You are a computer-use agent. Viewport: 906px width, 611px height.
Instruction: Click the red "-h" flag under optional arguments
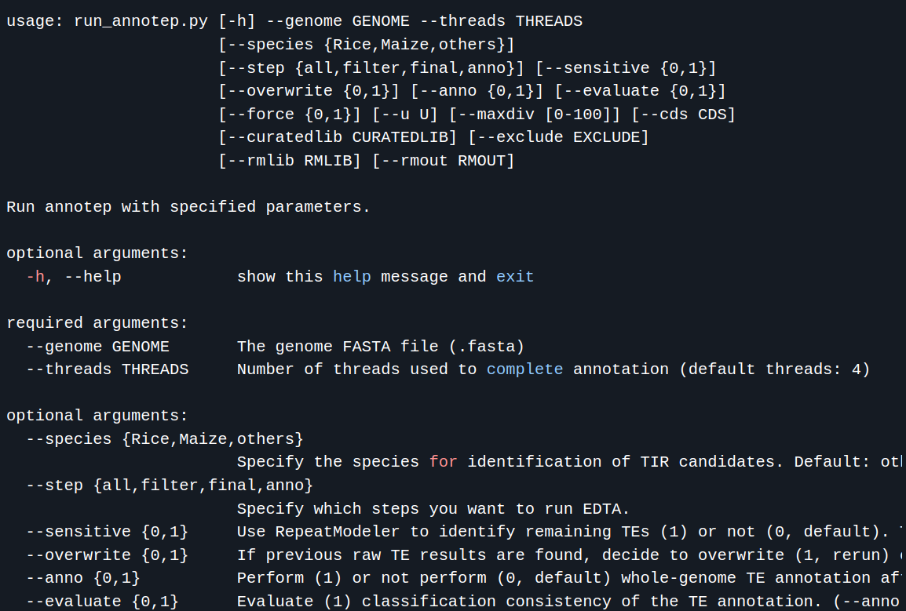click(x=35, y=277)
